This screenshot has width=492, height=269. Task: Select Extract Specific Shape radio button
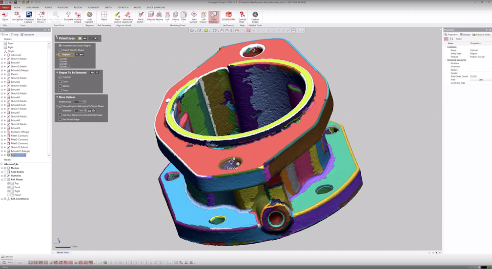tap(61, 50)
